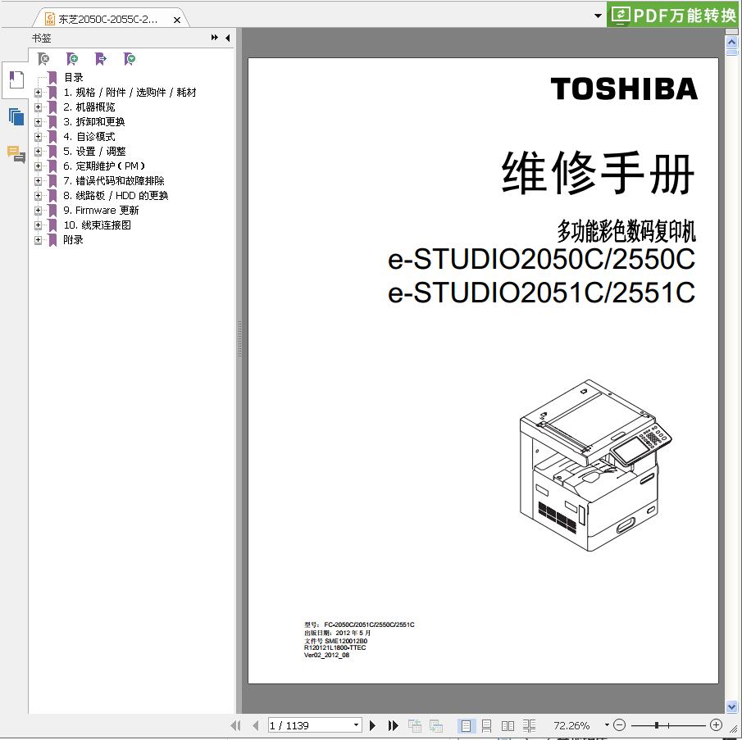742x740 pixels.
Task: Expand bookmark 1. 规格 / 附件 / 选购件 / 耗材
Action: coord(38,93)
